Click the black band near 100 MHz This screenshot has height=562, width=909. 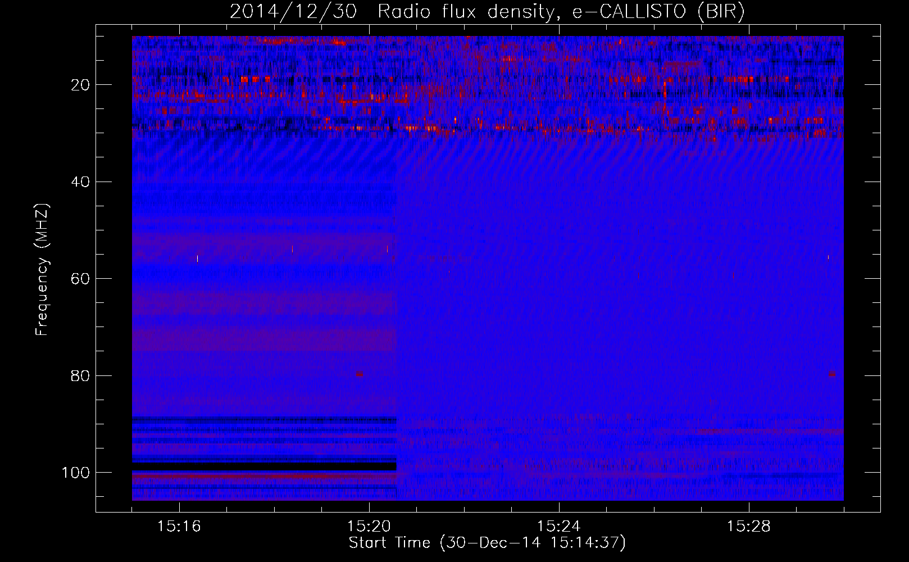[264, 466]
